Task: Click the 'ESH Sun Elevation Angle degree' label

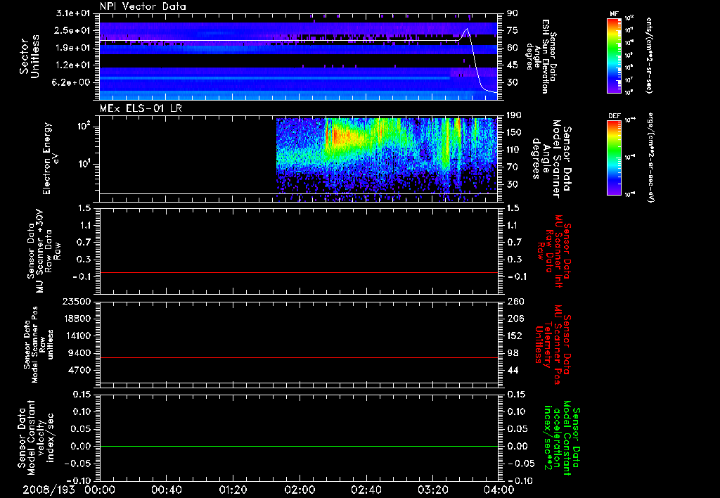Action: pos(541,56)
